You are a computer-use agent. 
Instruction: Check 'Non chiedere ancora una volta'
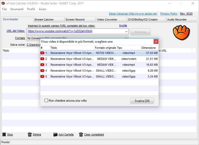pyautogui.click(x=46, y=101)
